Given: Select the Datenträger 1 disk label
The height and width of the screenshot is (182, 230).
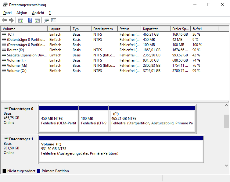Looking at the screenshot, I should pos(20,149).
